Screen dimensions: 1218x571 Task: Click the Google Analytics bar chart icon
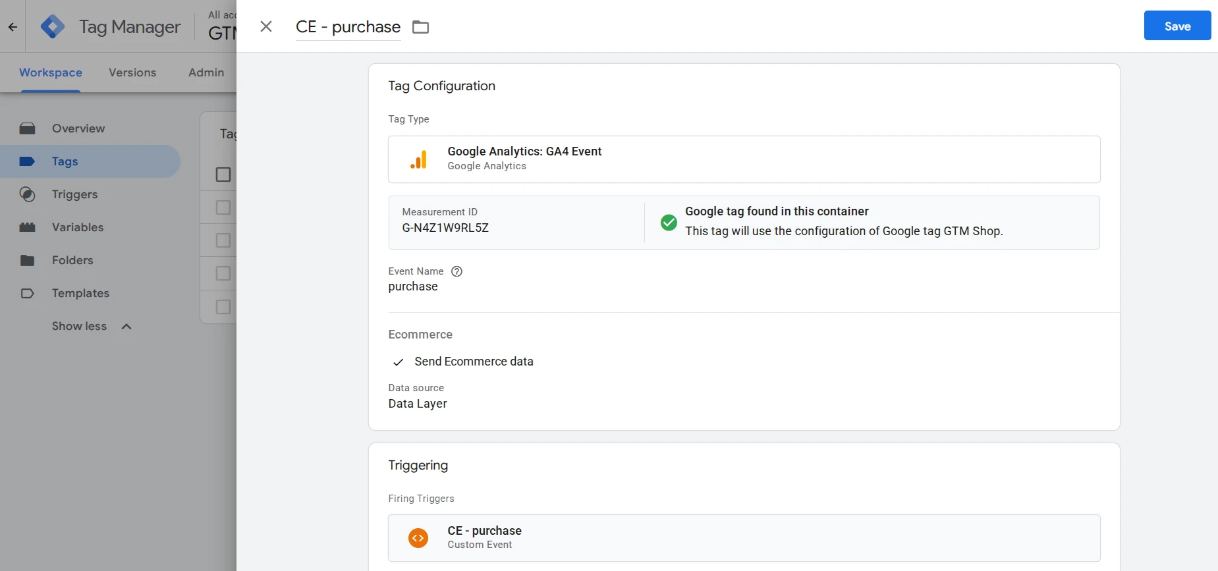(x=418, y=159)
